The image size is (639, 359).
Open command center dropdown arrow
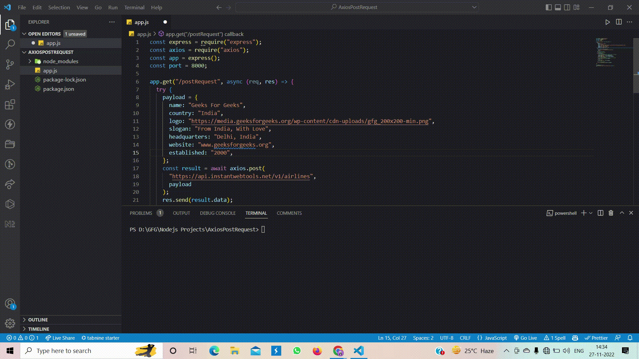coord(474,7)
